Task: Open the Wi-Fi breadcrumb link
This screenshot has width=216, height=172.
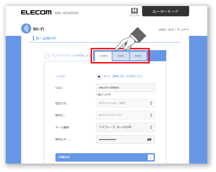Action: click(171, 29)
